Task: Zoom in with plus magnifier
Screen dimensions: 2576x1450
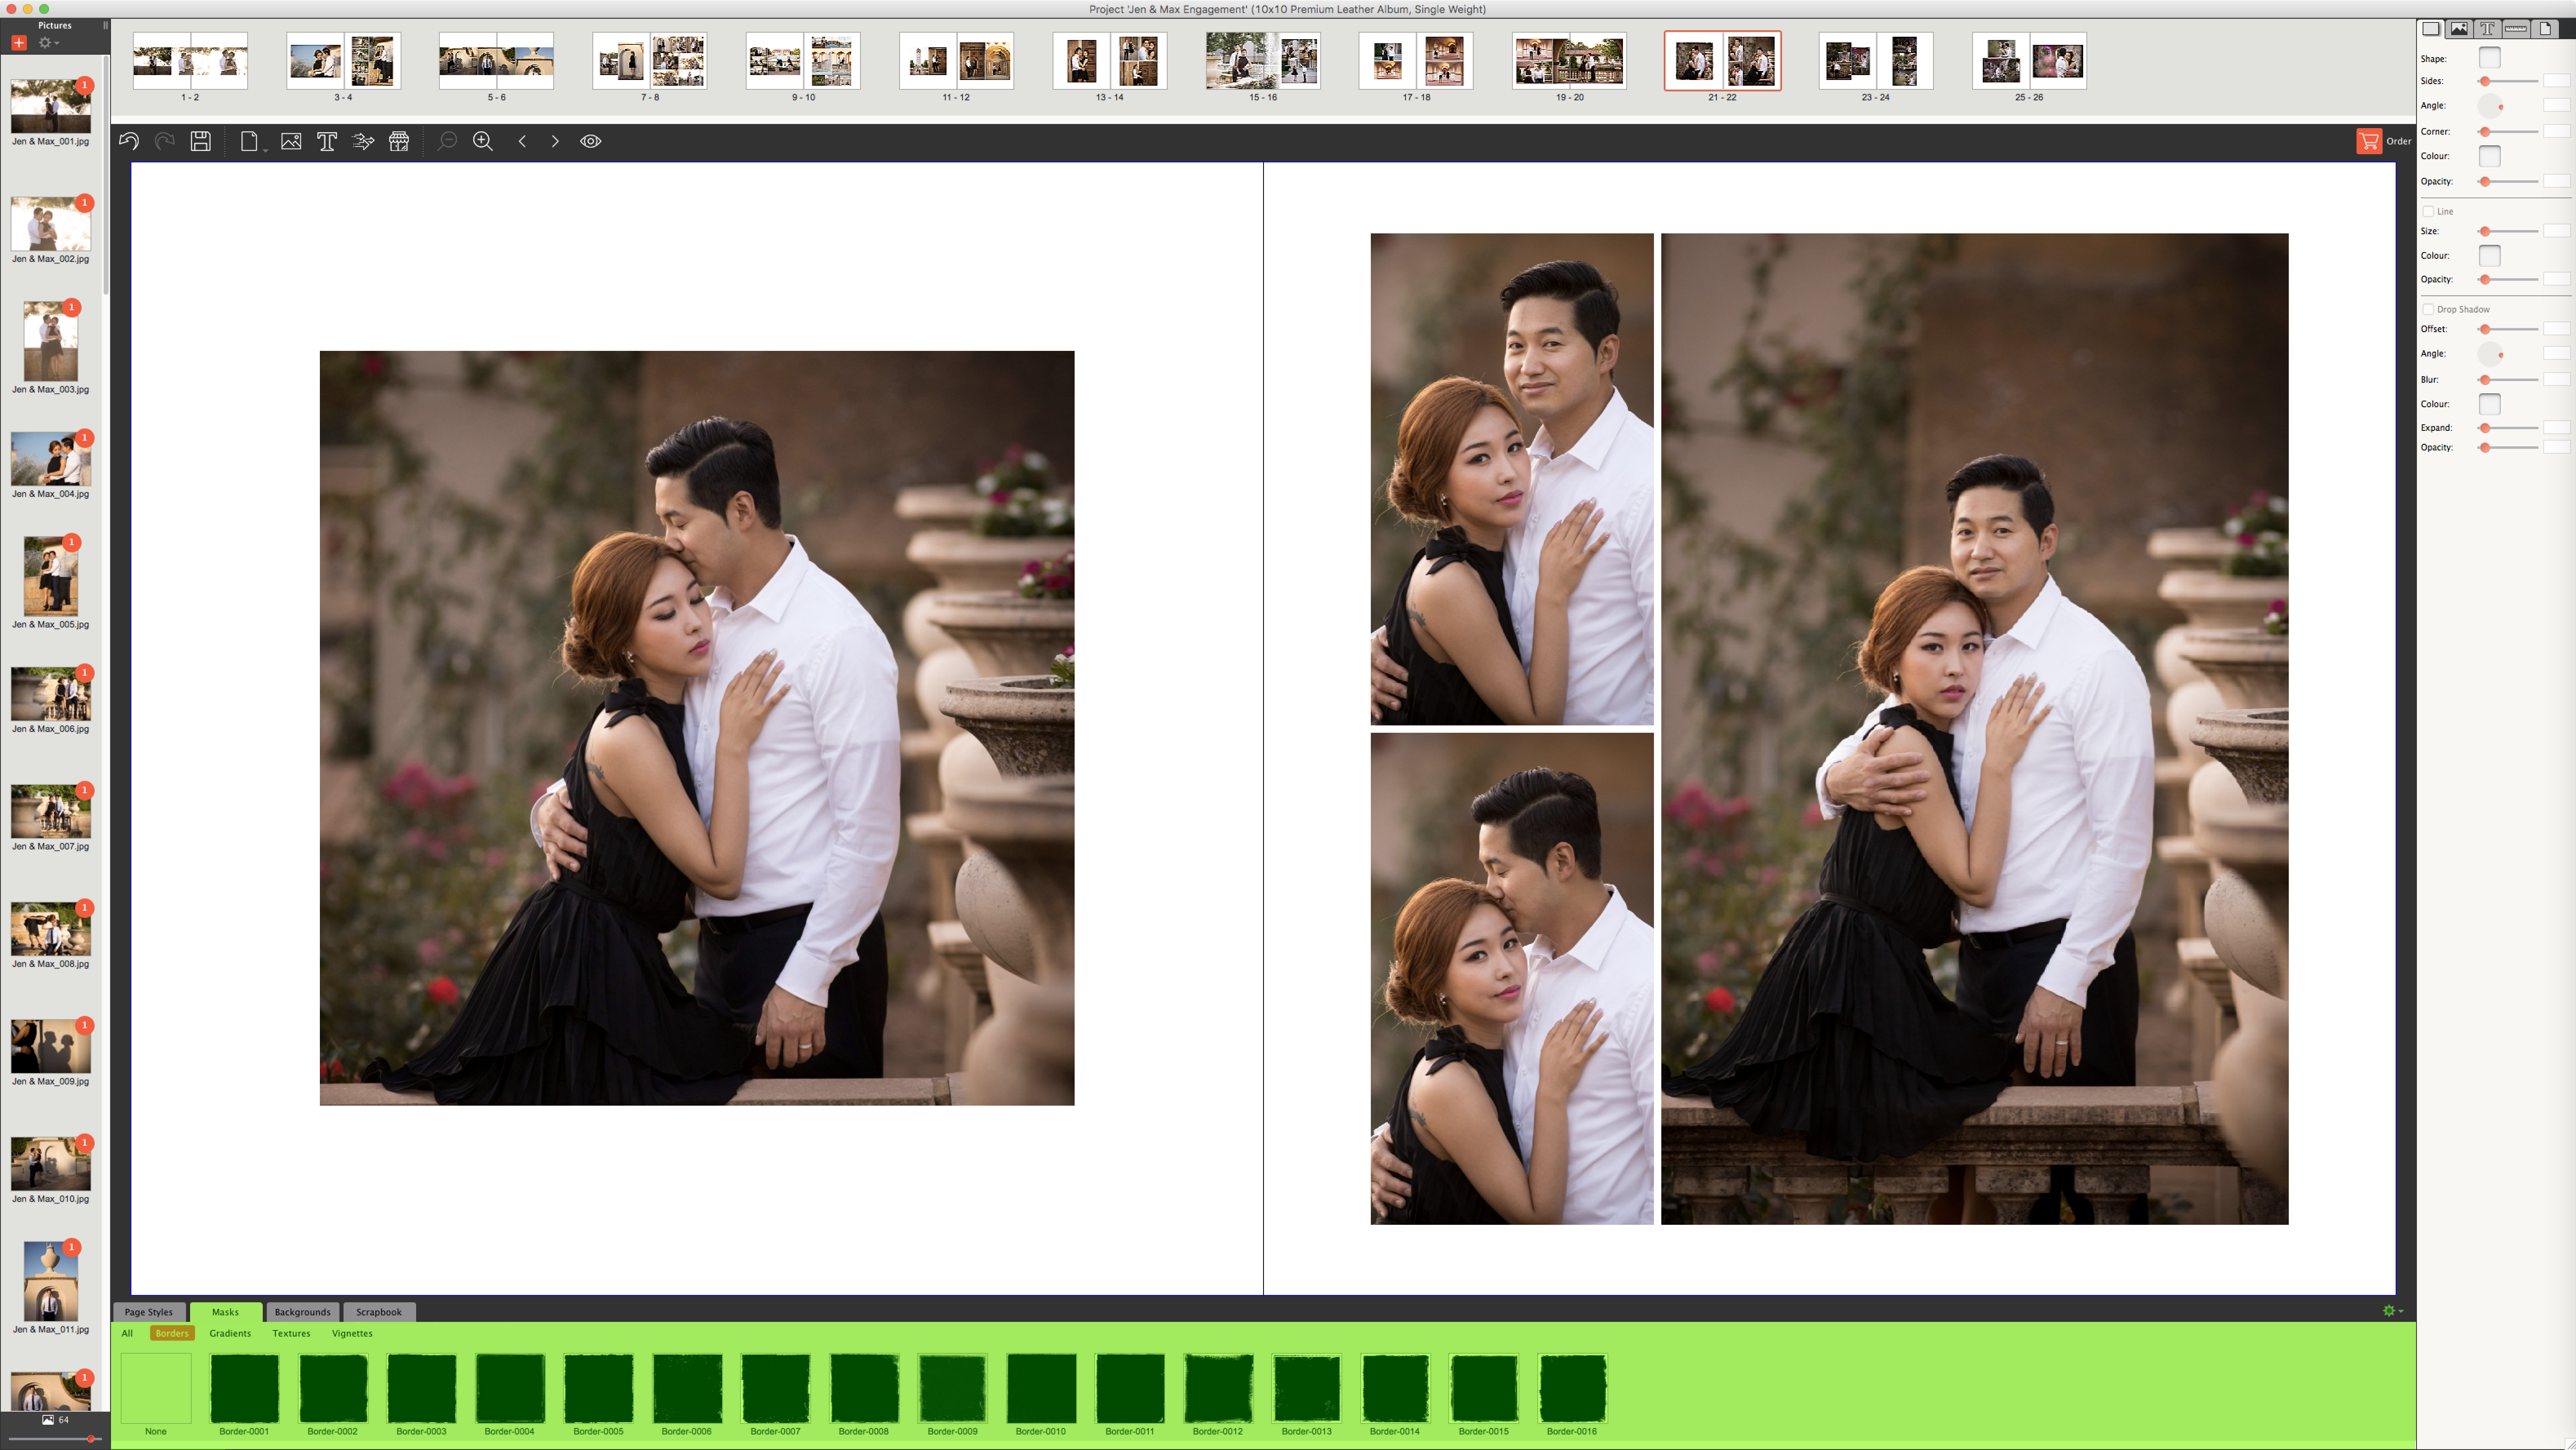Action: [483, 141]
